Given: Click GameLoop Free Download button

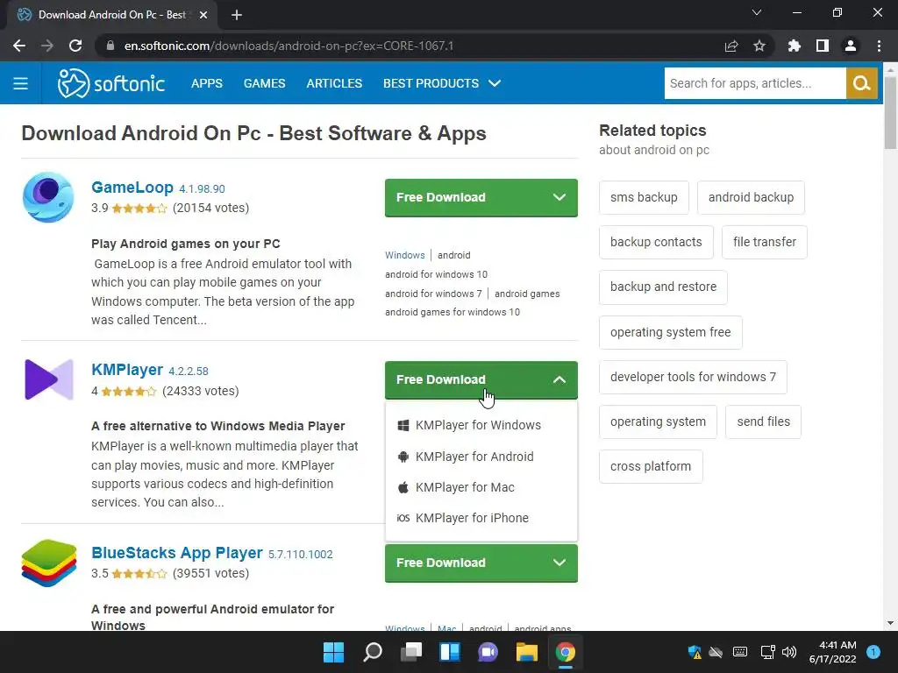Looking at the screenshot, I should [x=481, y=197].
